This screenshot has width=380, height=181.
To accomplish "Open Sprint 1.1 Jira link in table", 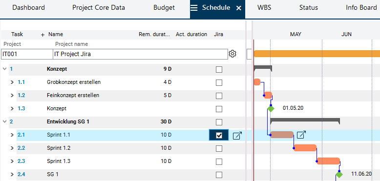I will pyautogui.click(x=237, y=135).
